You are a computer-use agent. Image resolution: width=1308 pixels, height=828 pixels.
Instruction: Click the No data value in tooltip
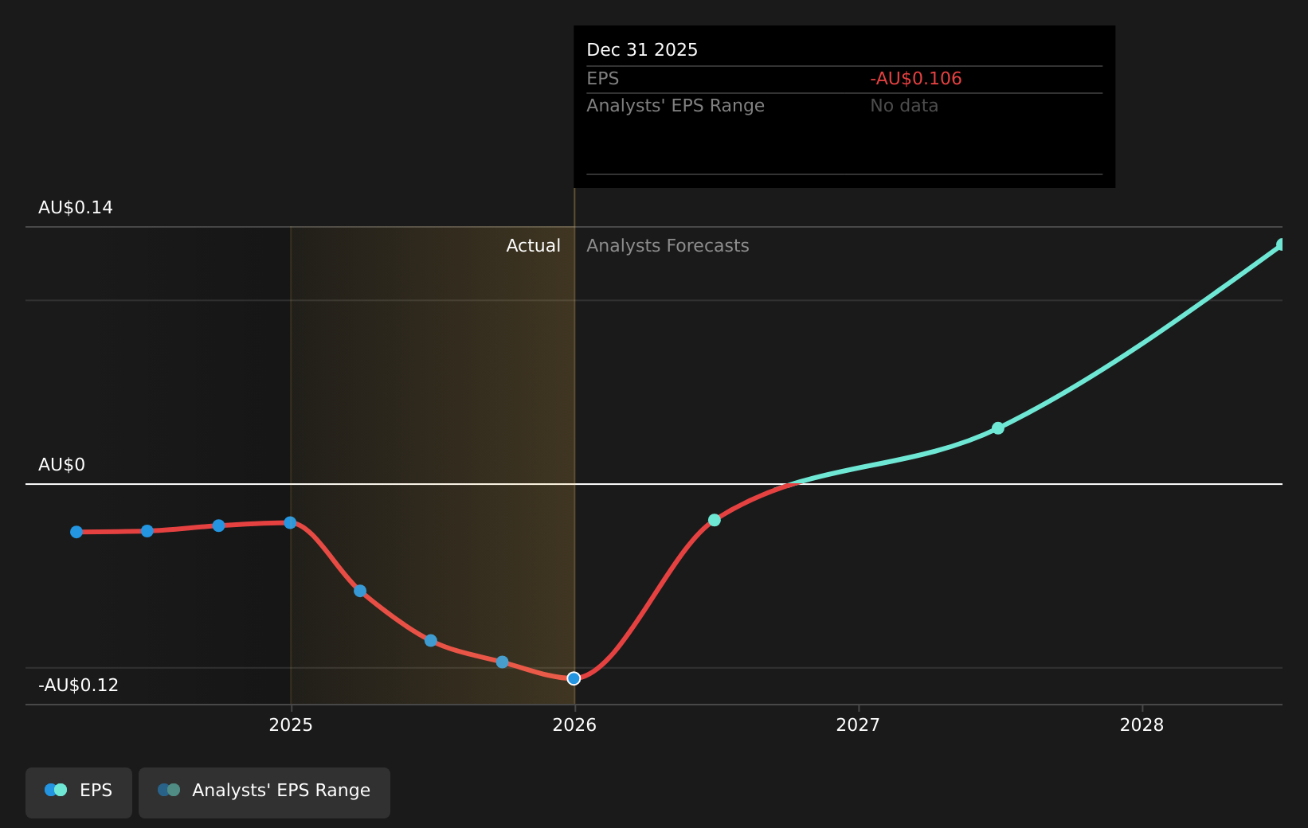(904, 106)
